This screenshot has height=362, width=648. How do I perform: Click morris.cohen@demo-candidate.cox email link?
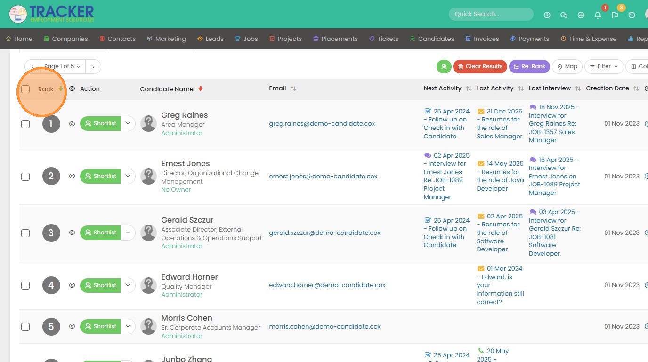point(324,326)
